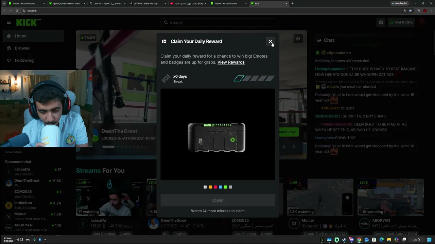
Task: Click the ABOKYAN channel avatar in stream card
Action: click(365, 224)
